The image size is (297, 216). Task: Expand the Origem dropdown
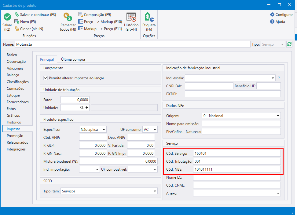(x=278, y=116)
